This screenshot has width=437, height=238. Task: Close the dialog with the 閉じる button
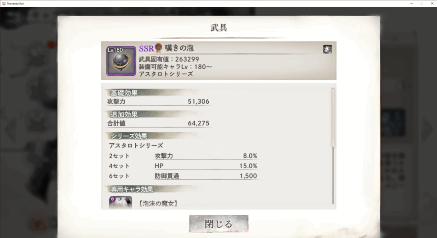coord(219,224)
